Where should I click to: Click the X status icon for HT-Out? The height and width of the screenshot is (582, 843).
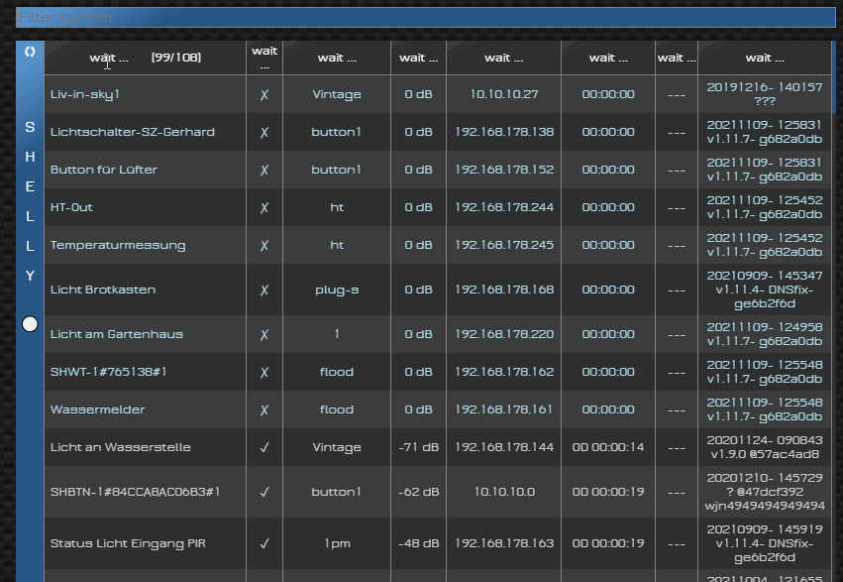[264, 208]
